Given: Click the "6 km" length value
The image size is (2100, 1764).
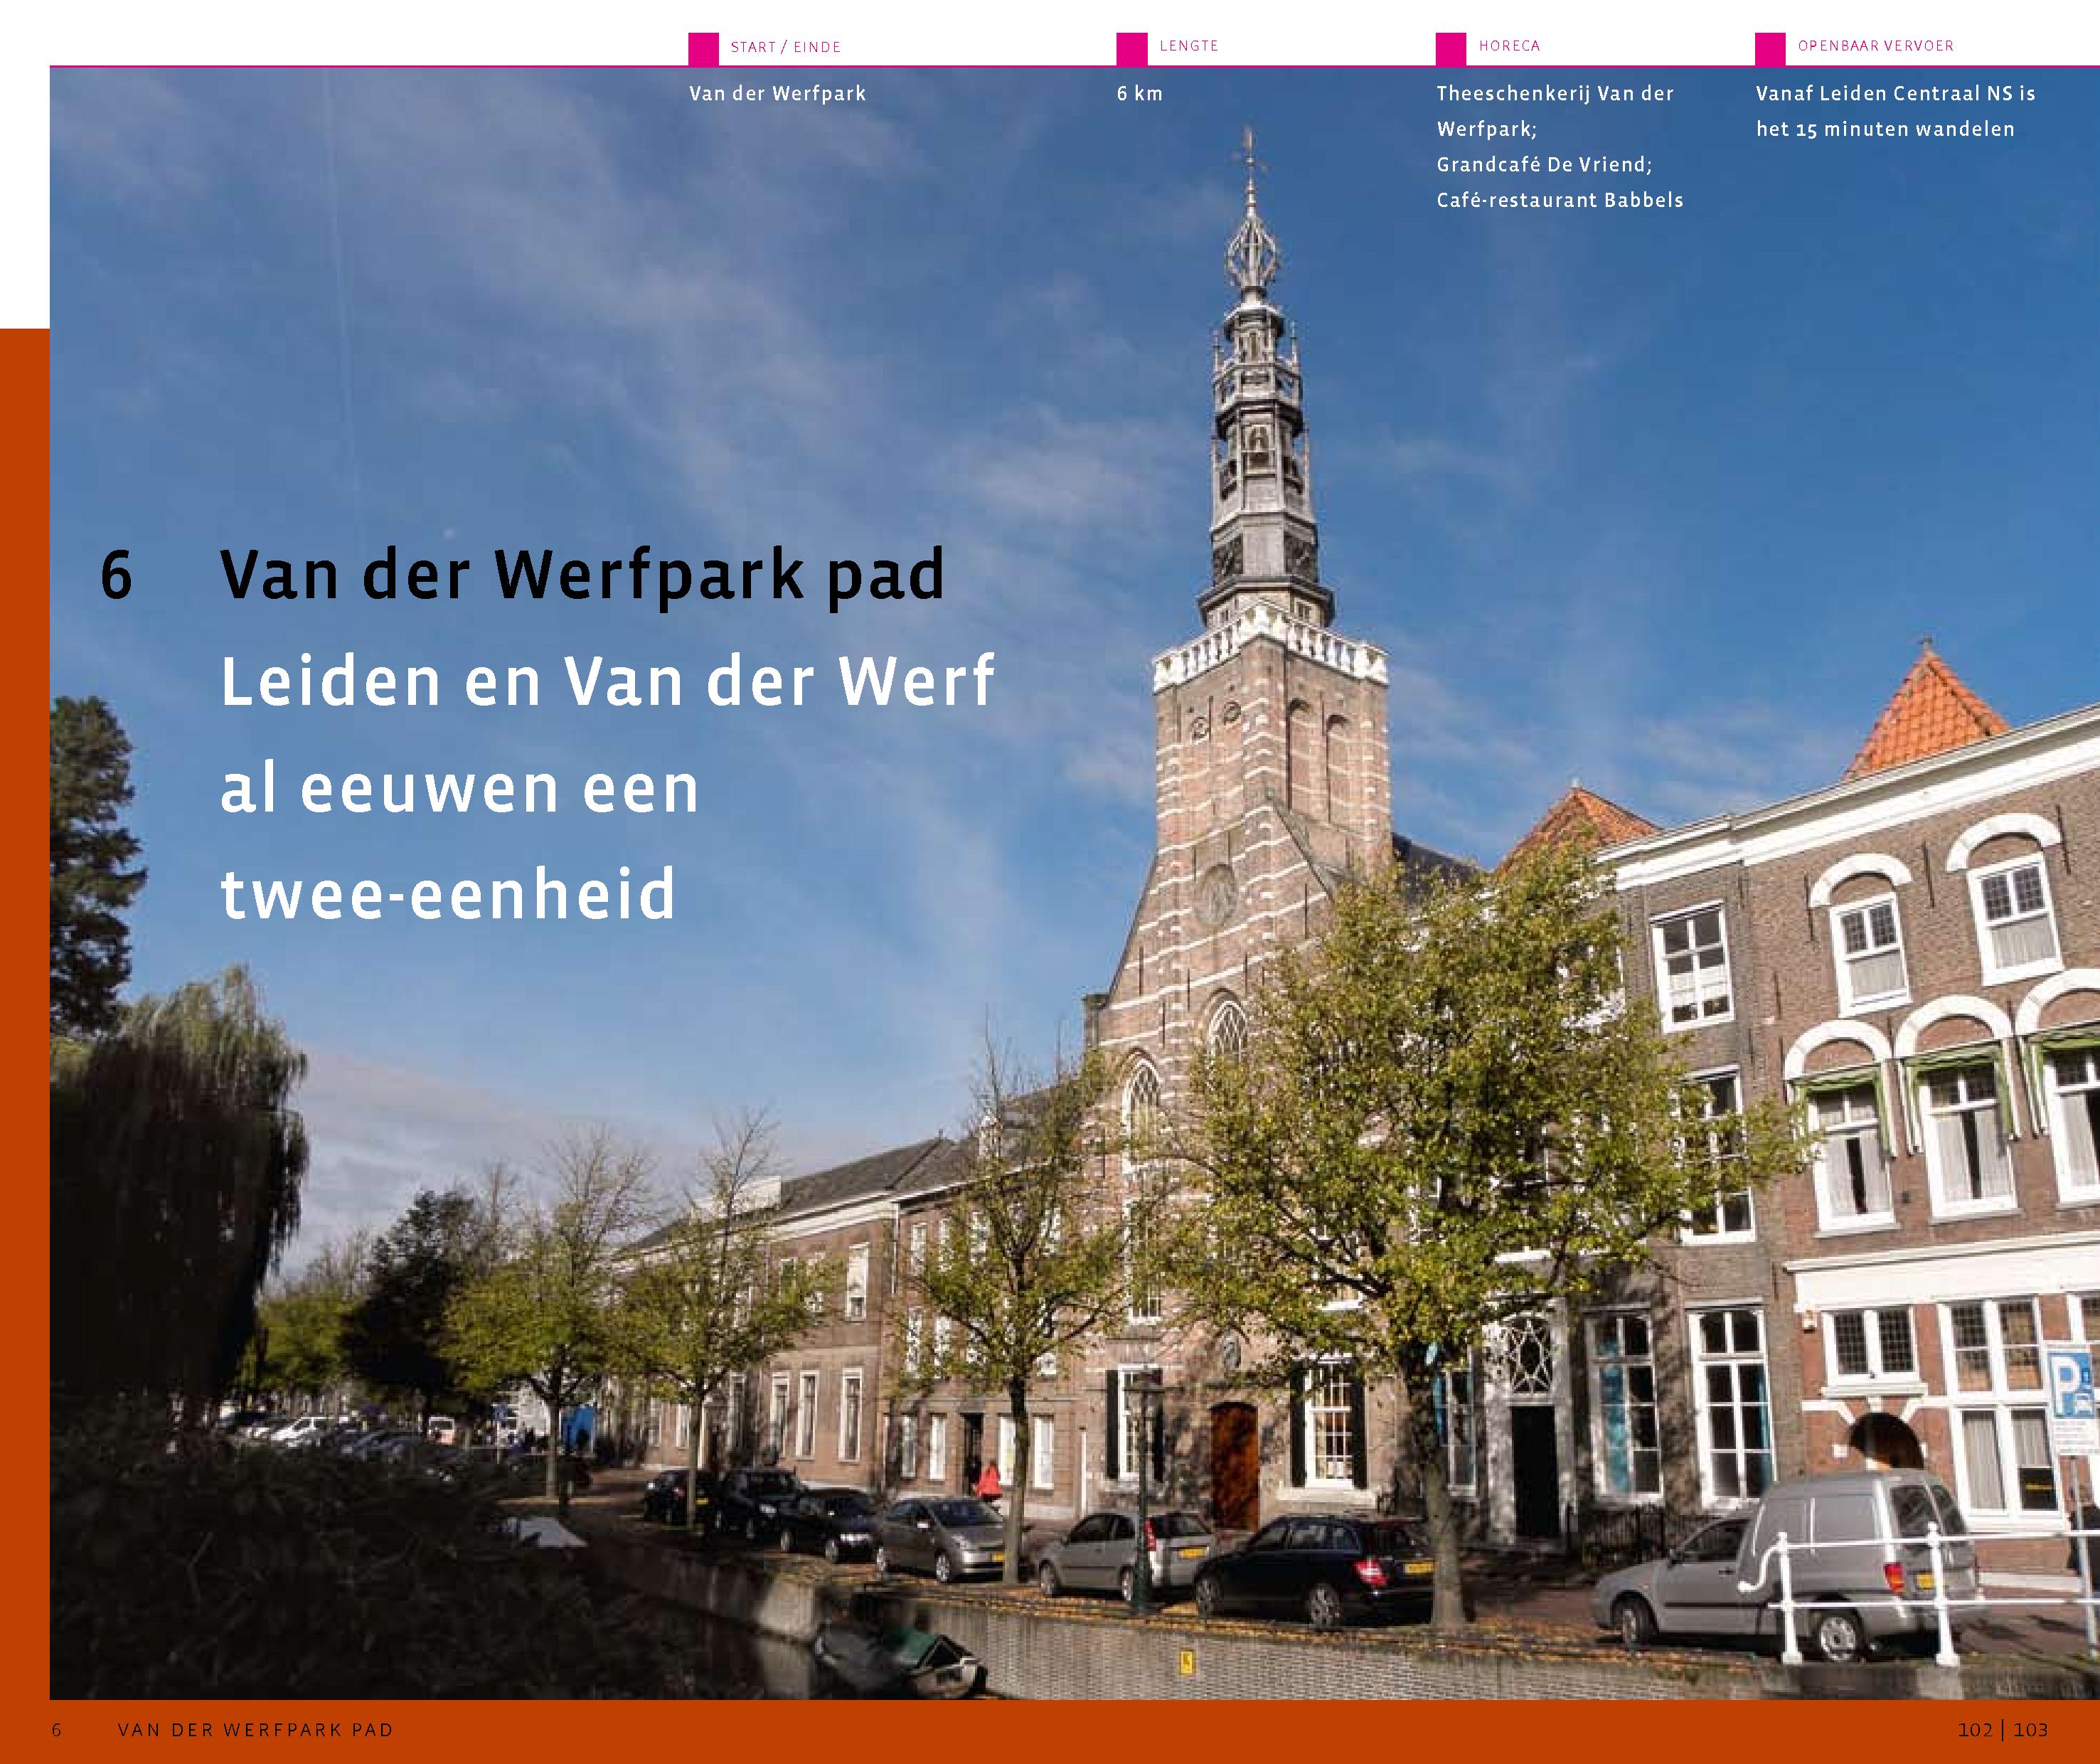Looking at the screenshot, I should [x=1139, y=94].
